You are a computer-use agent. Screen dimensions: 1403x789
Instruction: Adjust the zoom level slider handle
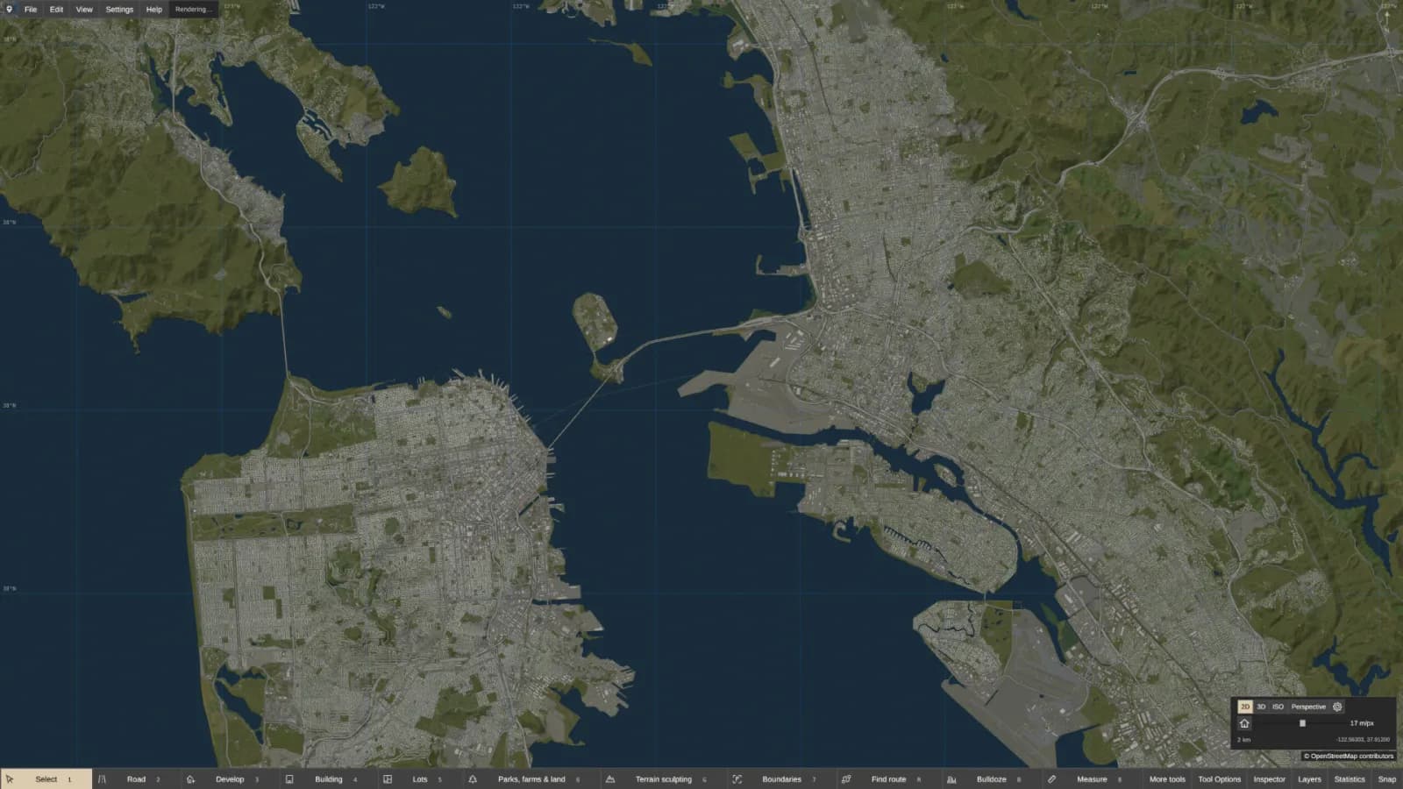[1302, 723]
